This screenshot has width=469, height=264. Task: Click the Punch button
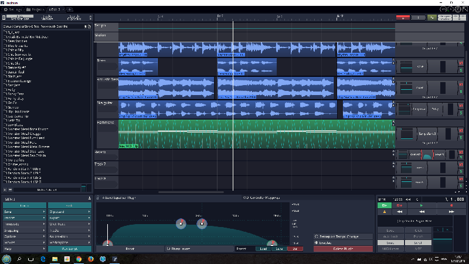pos(418,236)
